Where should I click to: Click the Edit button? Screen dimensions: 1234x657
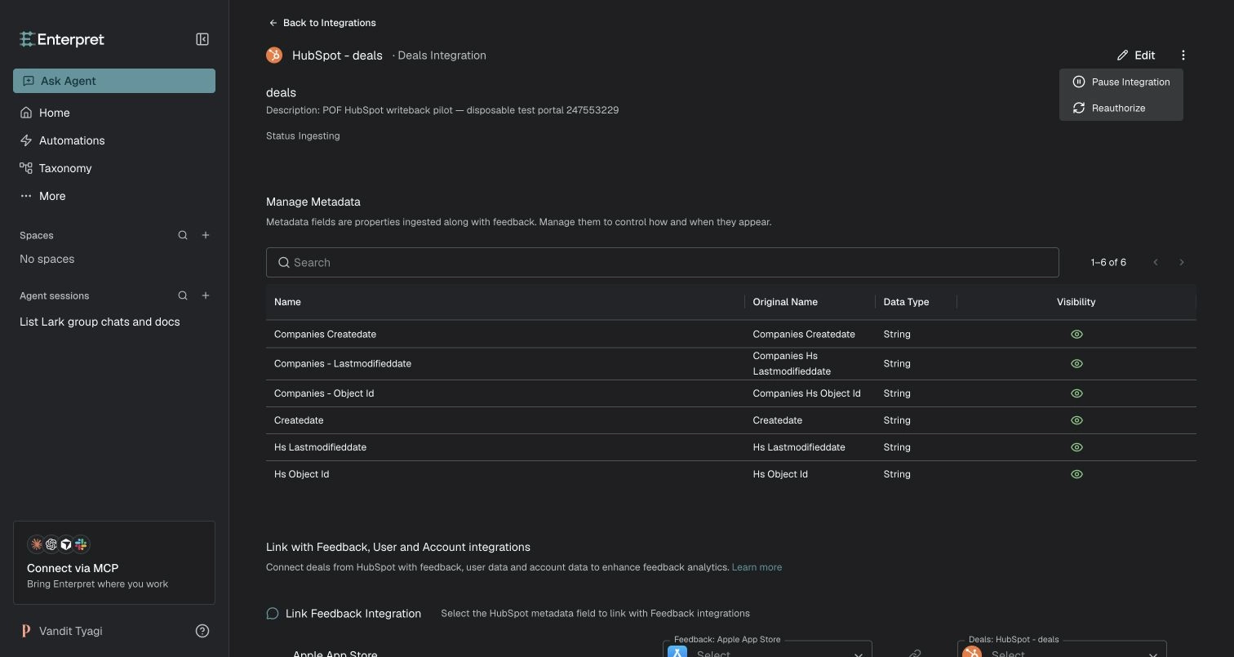coord(1136,55)
